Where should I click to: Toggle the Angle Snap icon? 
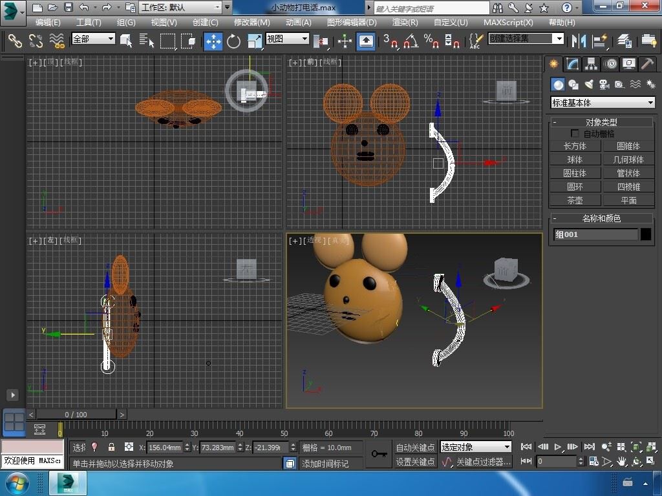click(x=411, y=41)
